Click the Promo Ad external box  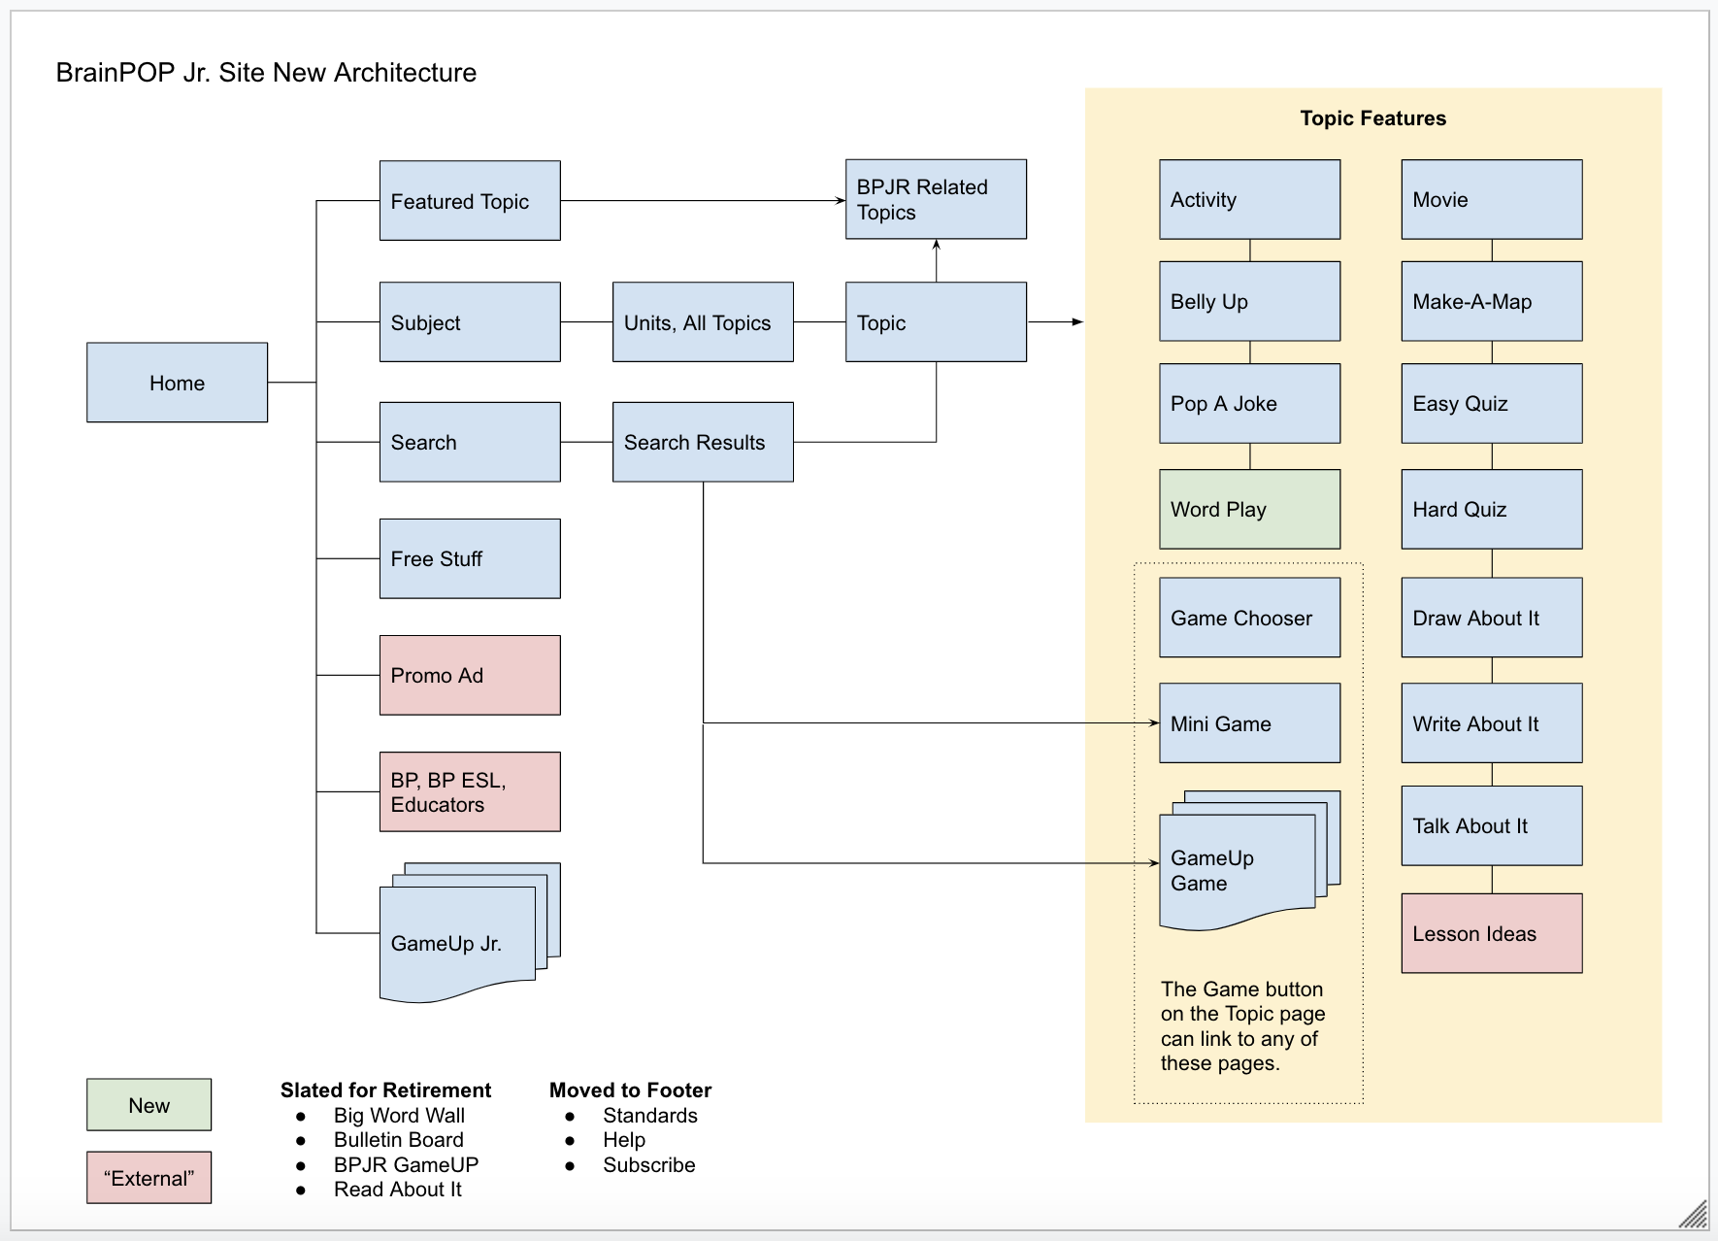470,675
